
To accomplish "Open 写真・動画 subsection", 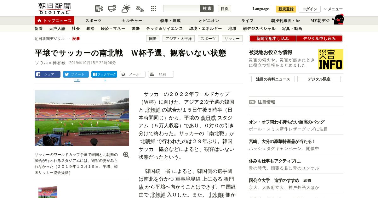I will [x=292, y=29].
